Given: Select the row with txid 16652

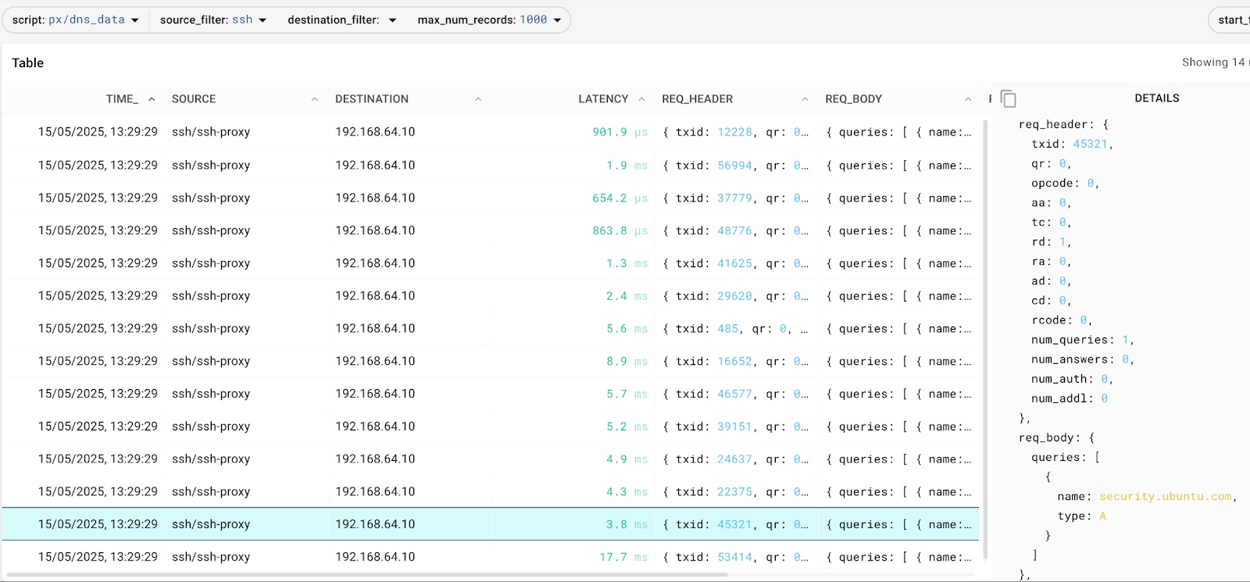Looking at the screenshot, I should [x=490, y=362].
